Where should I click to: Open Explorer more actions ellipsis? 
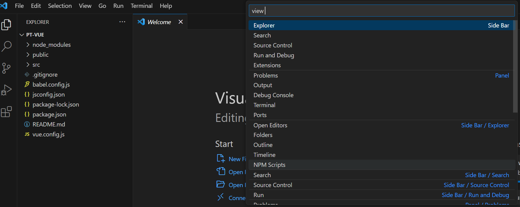[122, 22]
